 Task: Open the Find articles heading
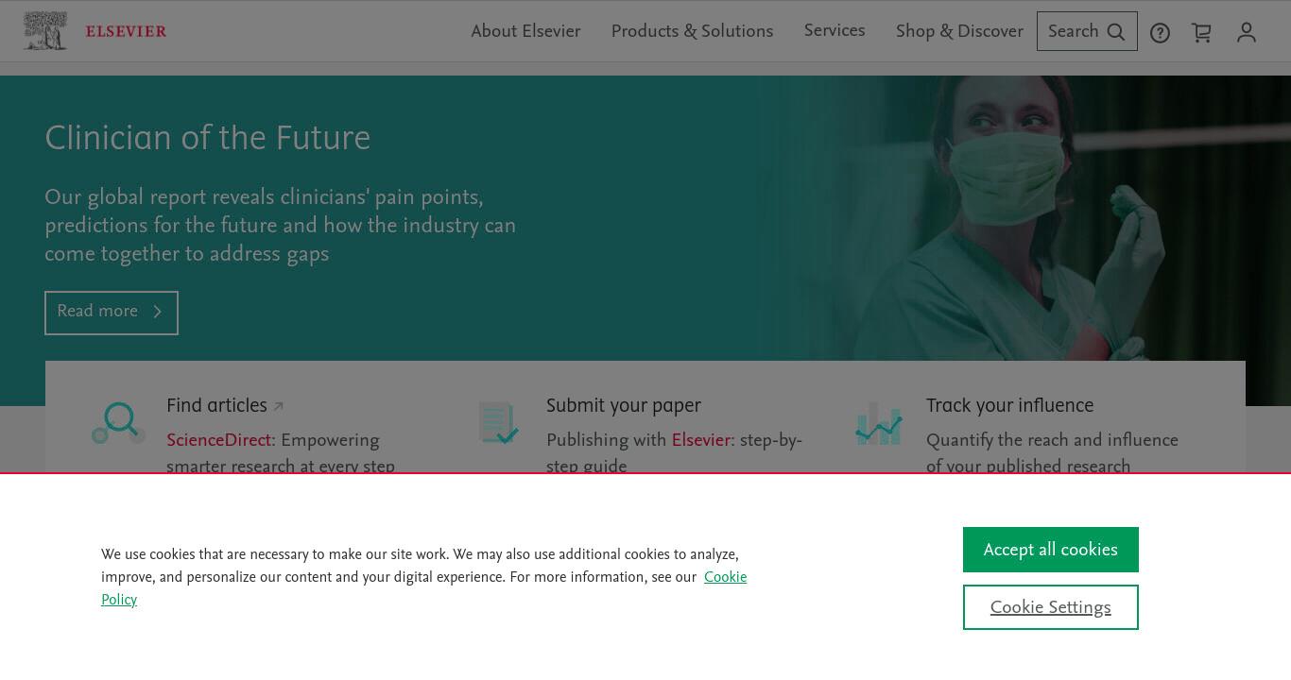pyautogui.click(x=216, y=406)
